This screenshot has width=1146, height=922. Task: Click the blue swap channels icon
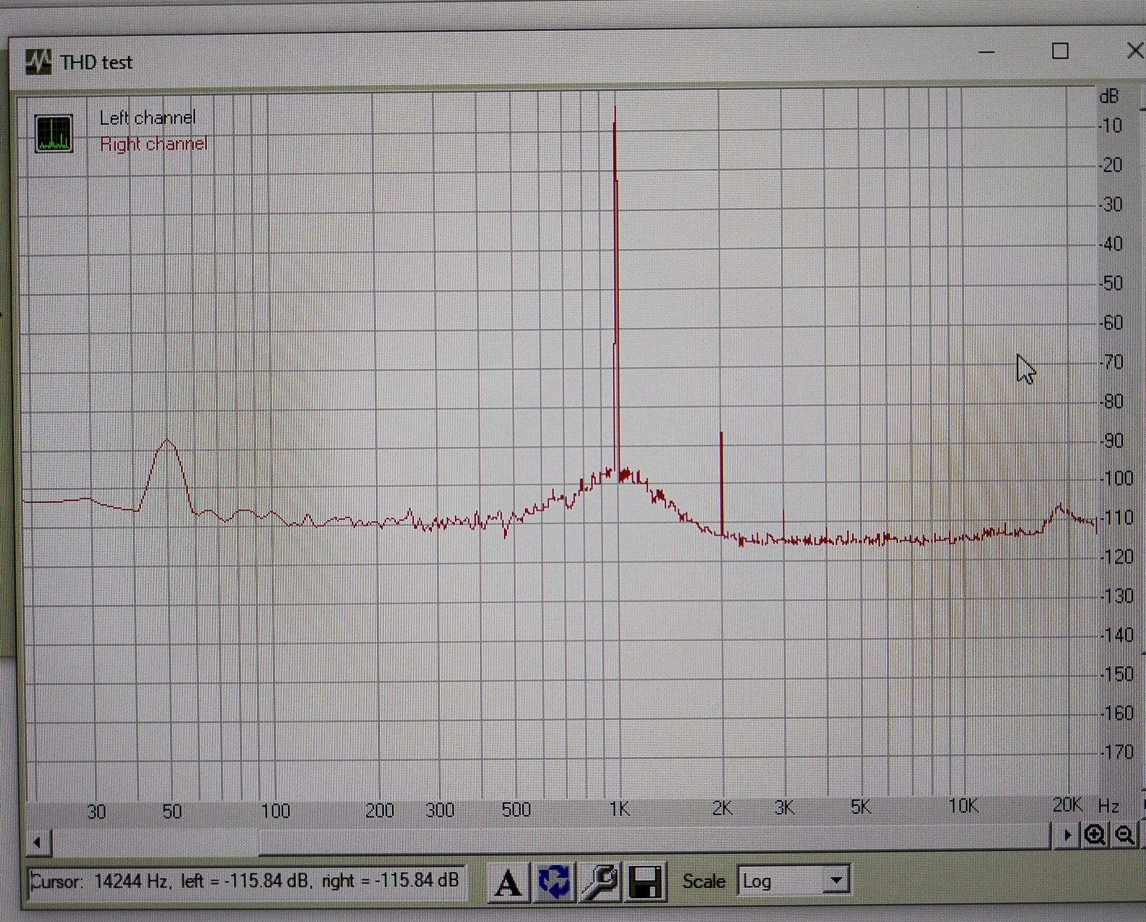pos(553,881)
